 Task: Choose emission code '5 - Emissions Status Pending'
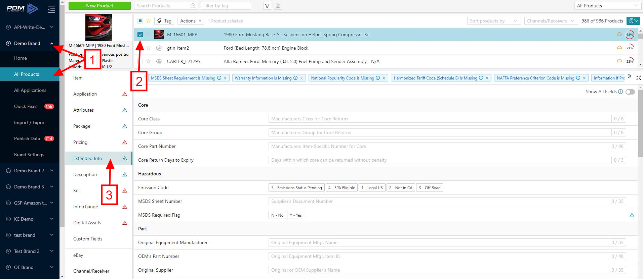tap(296, 188)
